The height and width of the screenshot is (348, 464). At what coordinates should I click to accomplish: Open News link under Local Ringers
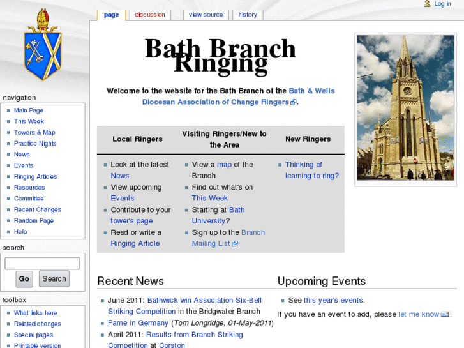pos(120,176)
